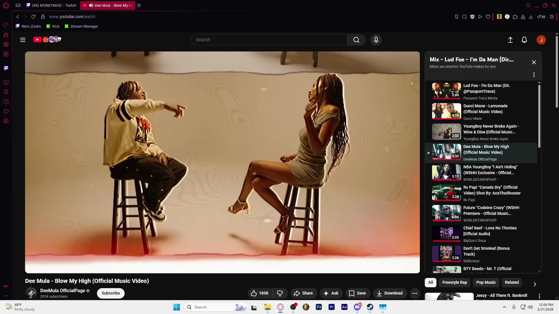Viewport: 559px width, 314px height.
Task: Select the Related chip
Action: (x=512, y=282)
